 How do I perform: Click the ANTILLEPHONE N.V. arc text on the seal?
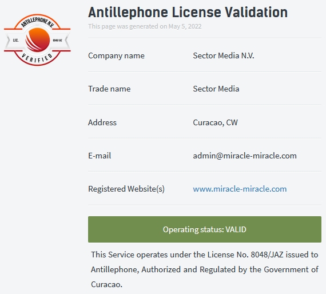click(37, 22)
